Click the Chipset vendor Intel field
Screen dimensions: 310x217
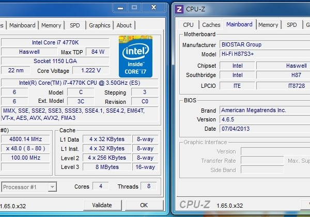(237, 66)
